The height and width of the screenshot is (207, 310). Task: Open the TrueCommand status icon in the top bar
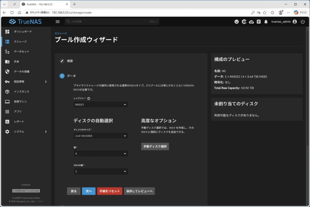[244, 22]
